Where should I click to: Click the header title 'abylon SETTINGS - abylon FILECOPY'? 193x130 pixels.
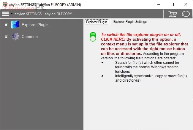pos(43,14)
